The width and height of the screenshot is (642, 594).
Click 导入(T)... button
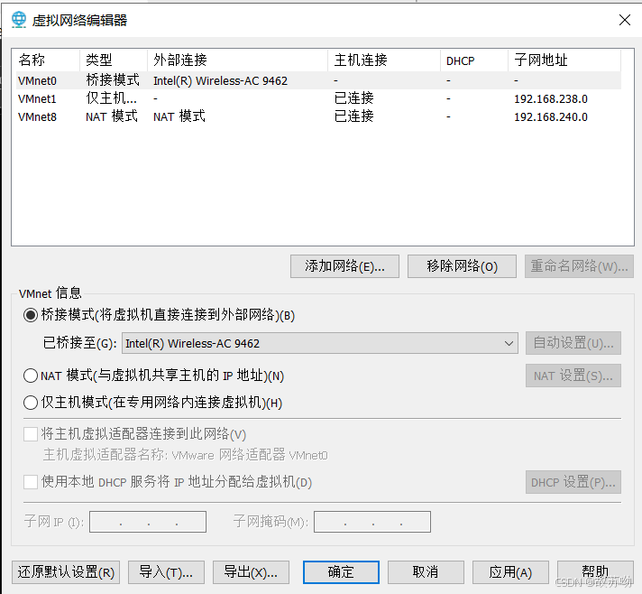click(x=166, y=572)
